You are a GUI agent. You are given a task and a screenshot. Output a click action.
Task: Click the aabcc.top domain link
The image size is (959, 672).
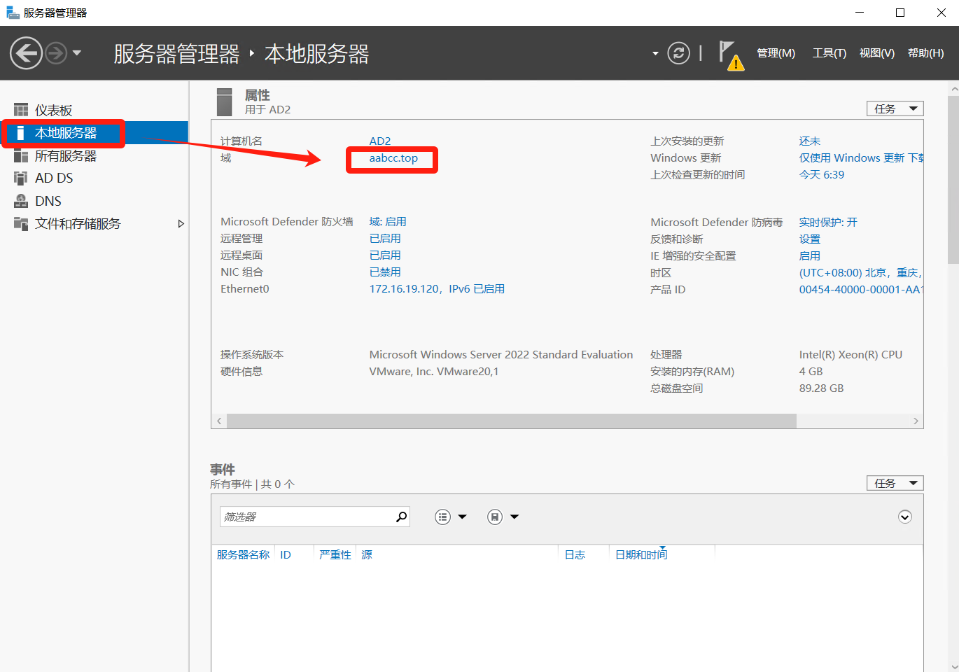(393, 158)
